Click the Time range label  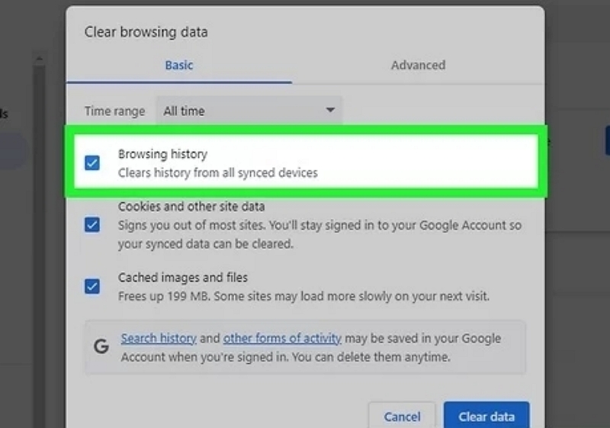tap(115, 111)
